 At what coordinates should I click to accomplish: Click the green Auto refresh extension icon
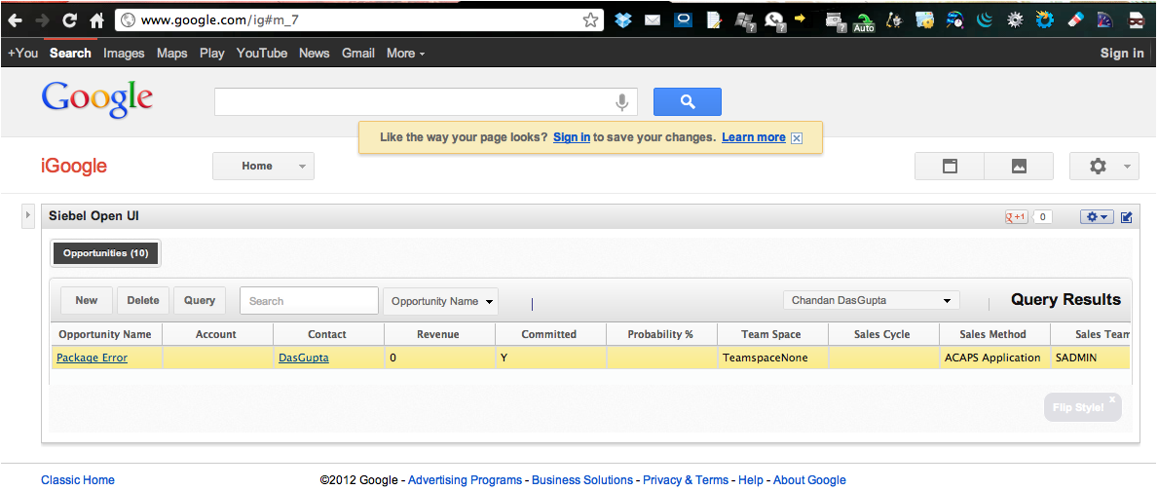tap(863, 23)
